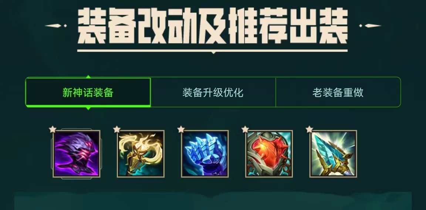Pick the blue ice gauntlet item icon
The image size is (426, 210).
pos(205,154)
